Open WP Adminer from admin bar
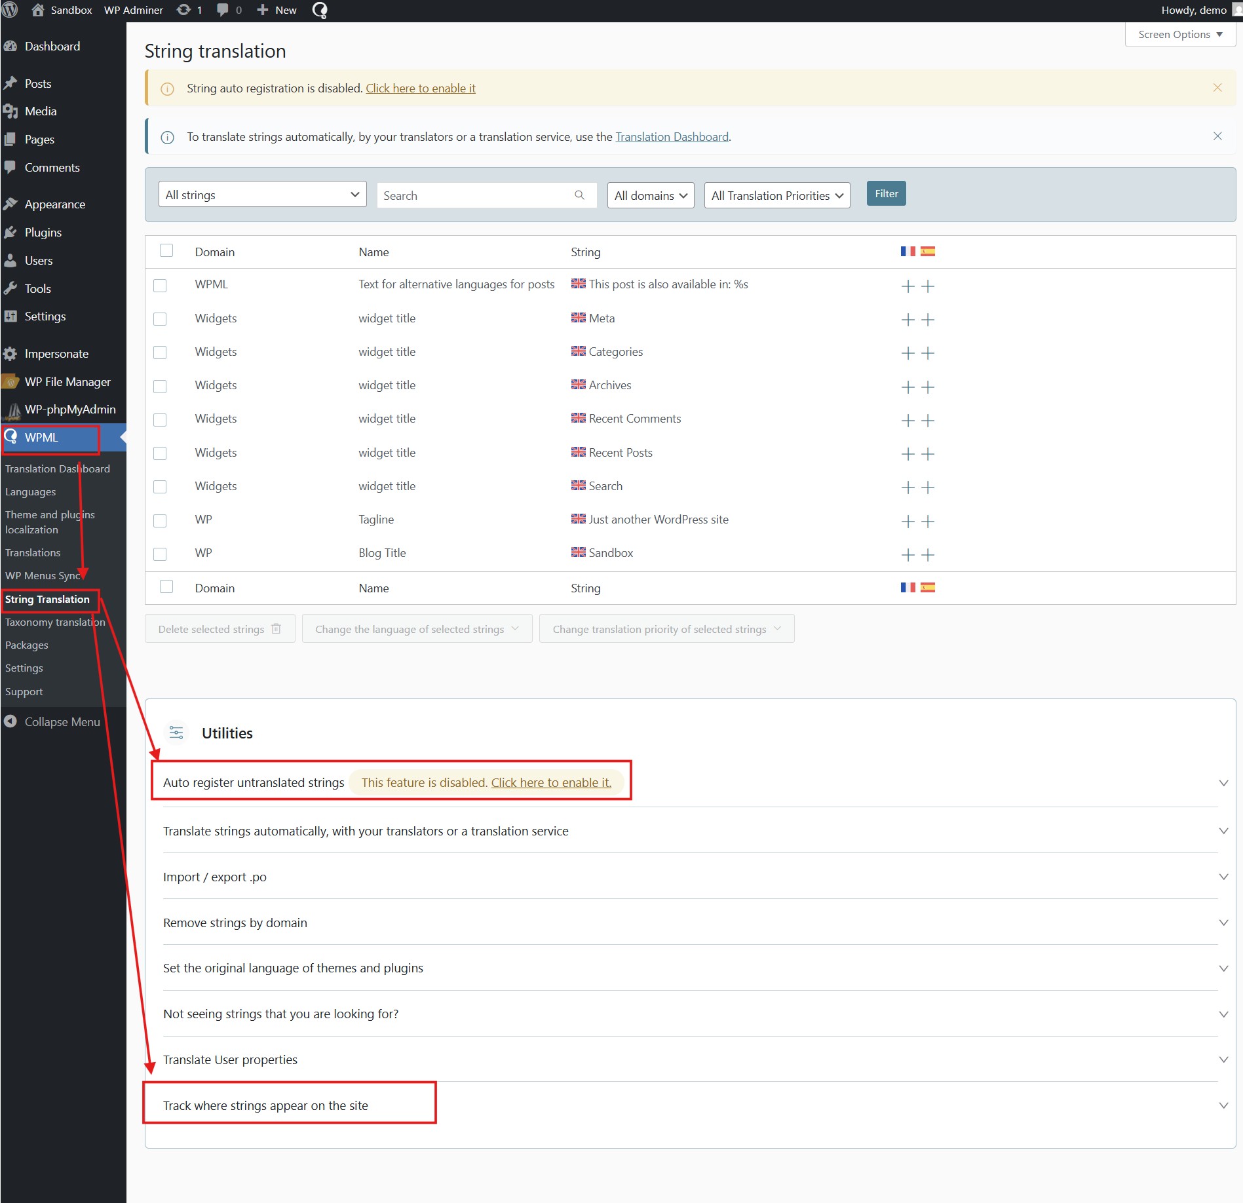Screen dimensions: 1243x1203 tap(134, 10)
